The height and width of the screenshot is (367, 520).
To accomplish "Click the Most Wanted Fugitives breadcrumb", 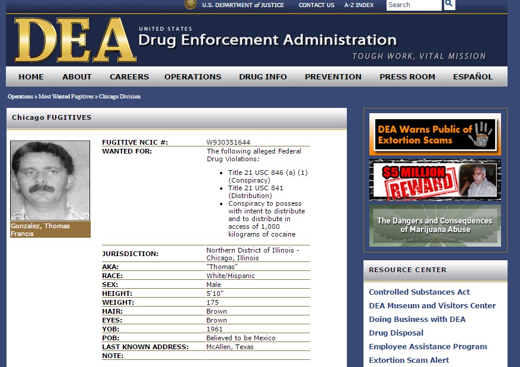I will coord(66,97).
